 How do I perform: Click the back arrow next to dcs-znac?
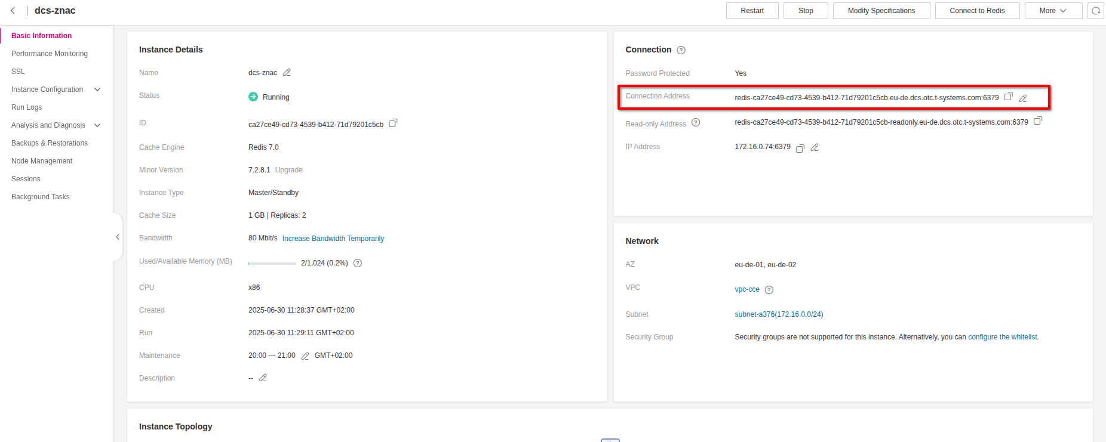point(13,11)
